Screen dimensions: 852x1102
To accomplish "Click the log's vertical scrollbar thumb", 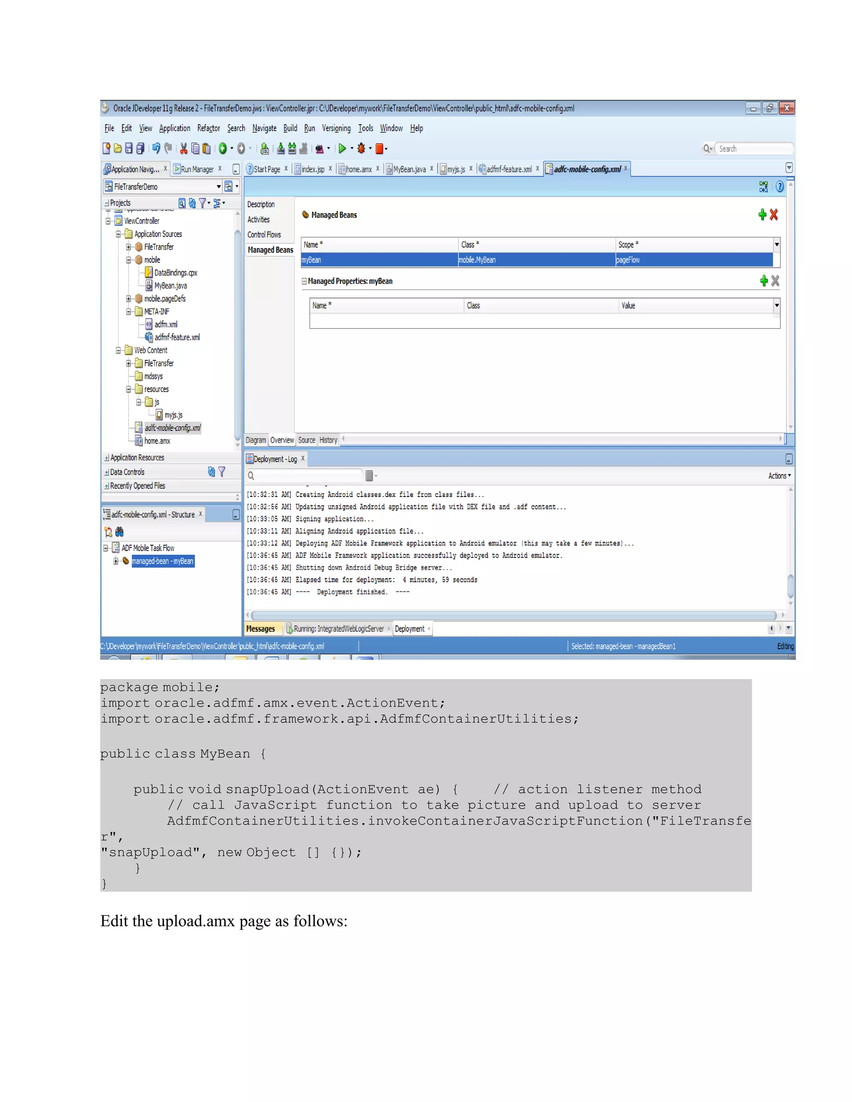I will point(790,586).
